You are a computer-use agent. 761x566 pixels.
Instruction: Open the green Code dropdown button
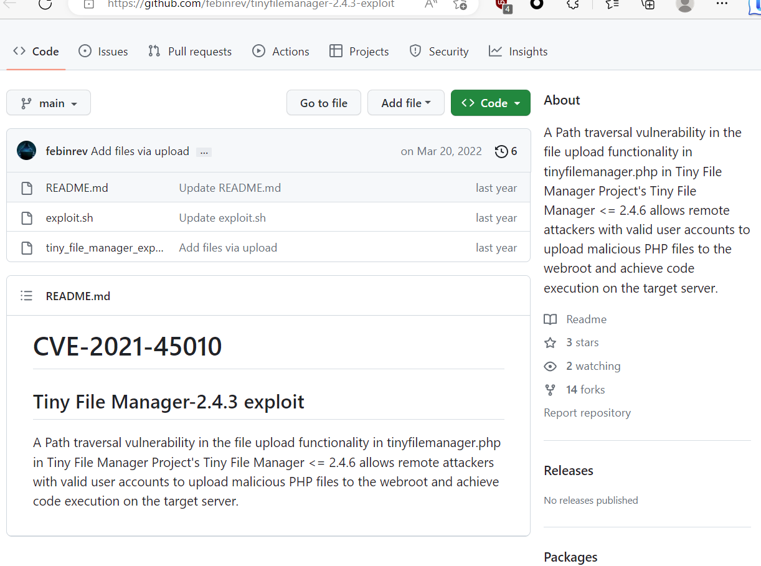coord(490,103)
